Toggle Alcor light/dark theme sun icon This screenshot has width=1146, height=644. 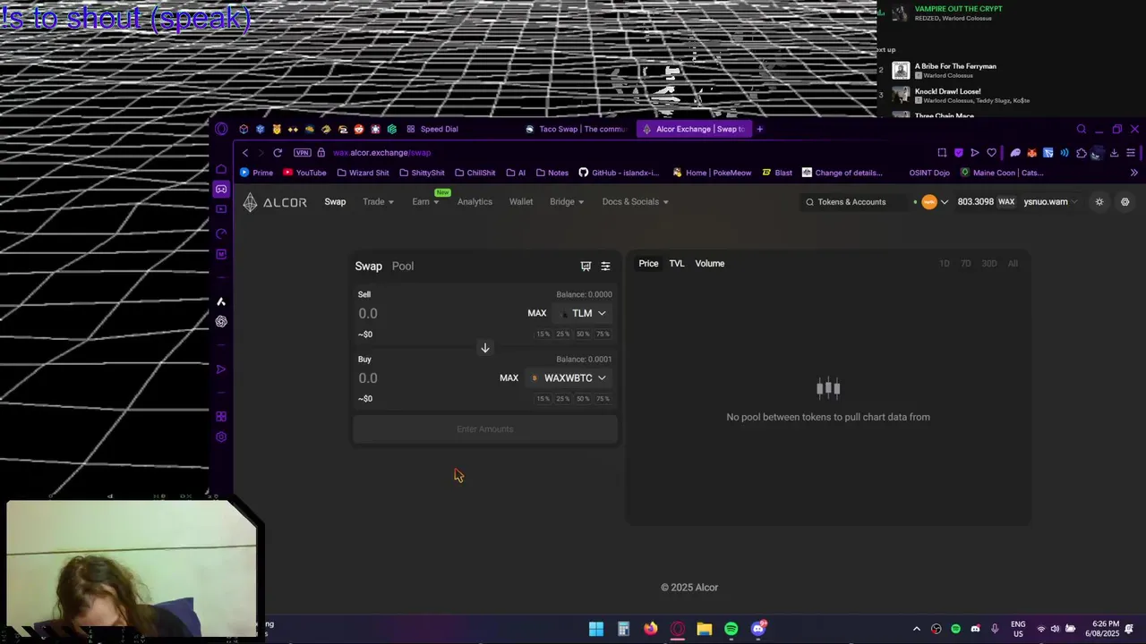pos(1099,202)
